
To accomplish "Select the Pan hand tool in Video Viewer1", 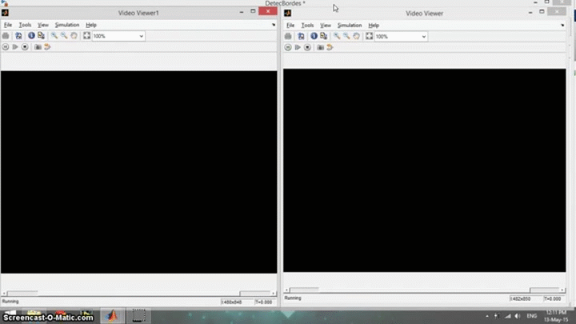I will pos(74,36).
